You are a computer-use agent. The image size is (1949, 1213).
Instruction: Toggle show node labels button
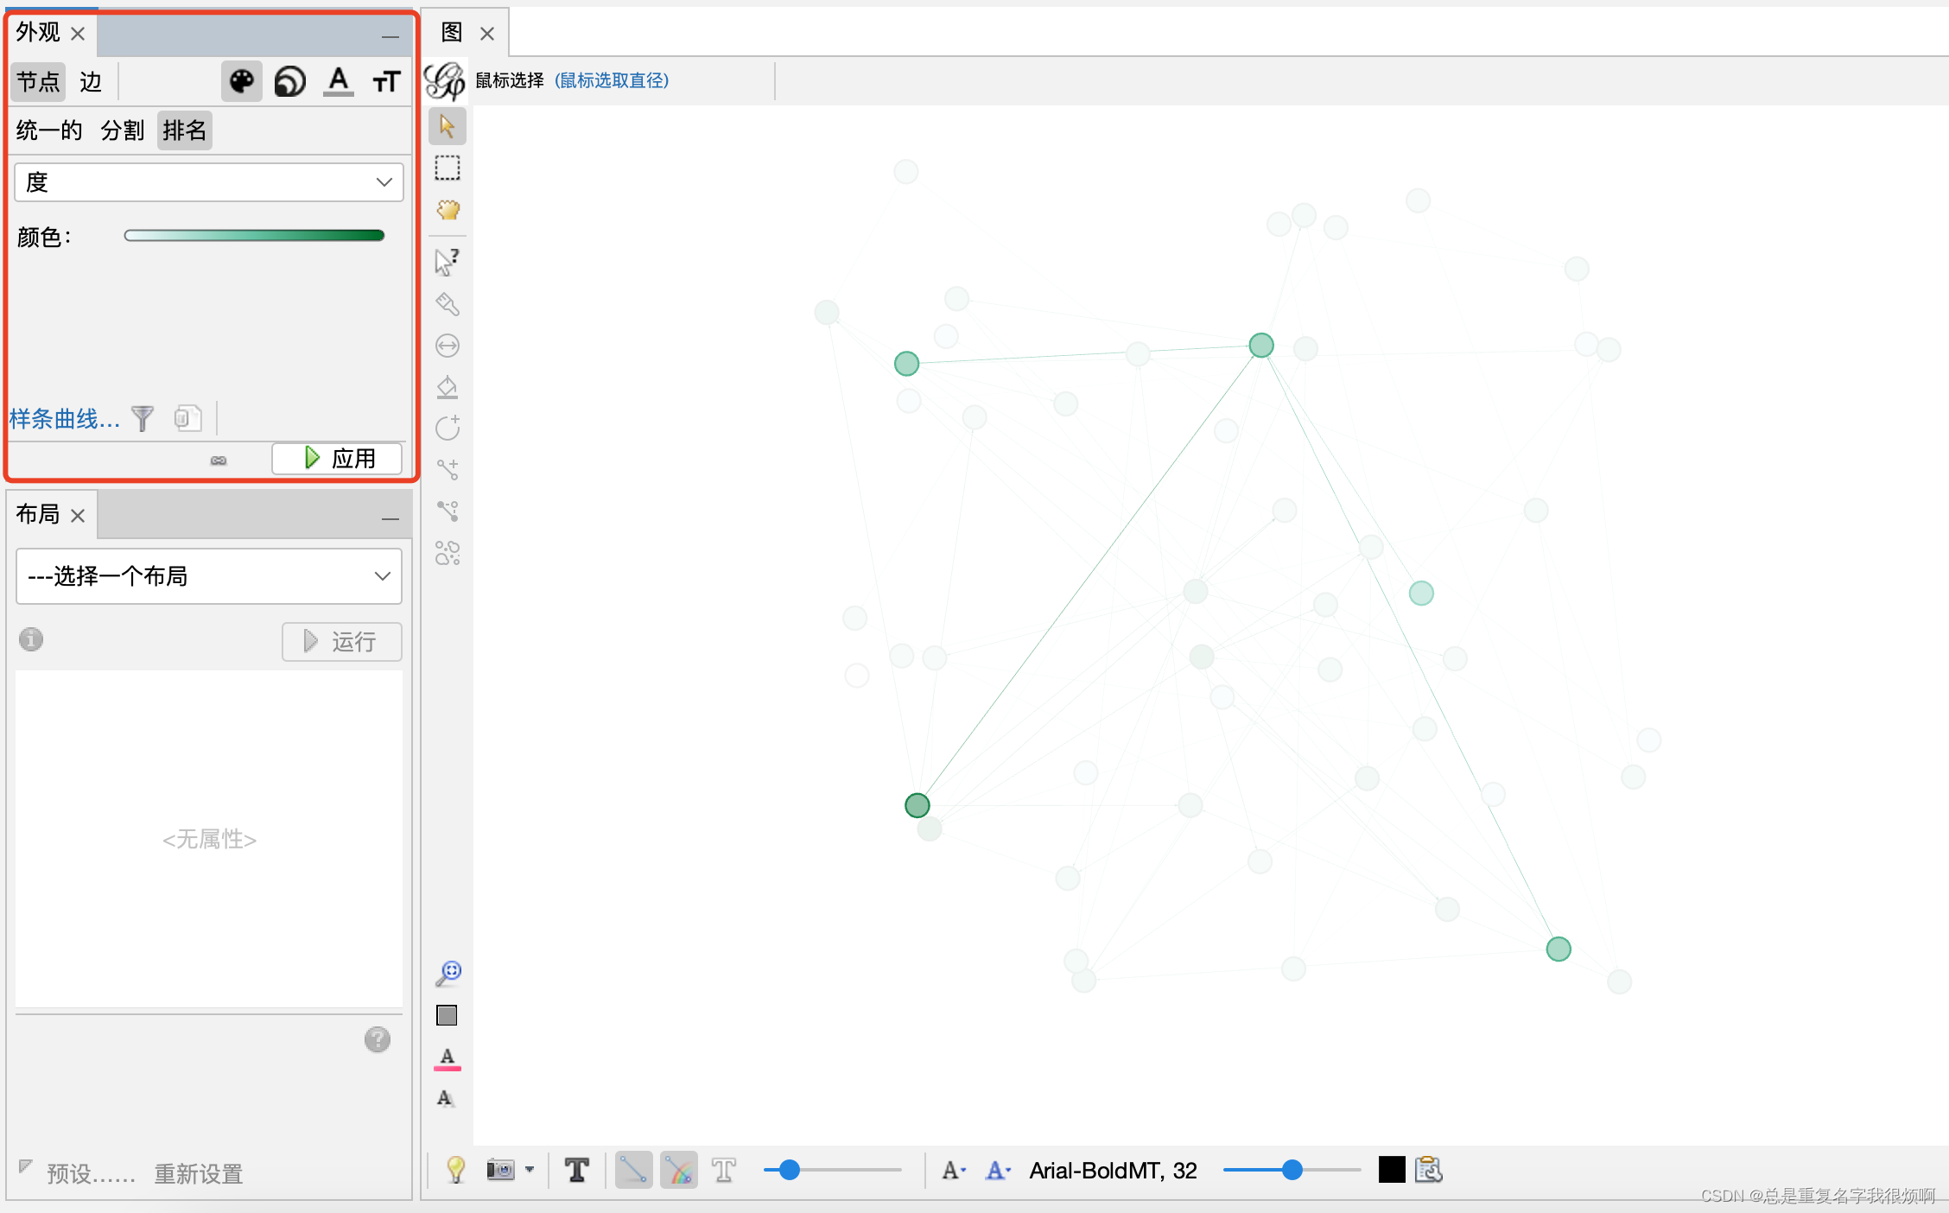[577, 1170]
